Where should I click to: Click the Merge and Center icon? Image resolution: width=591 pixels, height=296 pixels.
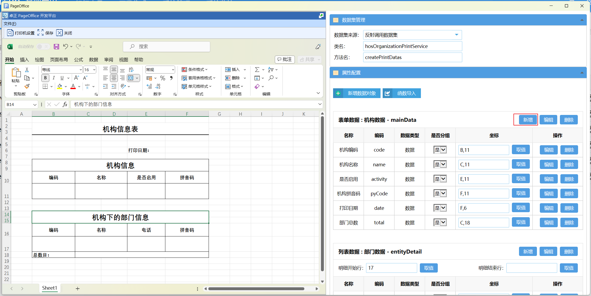pyautogui.click(x=131, y=78)
